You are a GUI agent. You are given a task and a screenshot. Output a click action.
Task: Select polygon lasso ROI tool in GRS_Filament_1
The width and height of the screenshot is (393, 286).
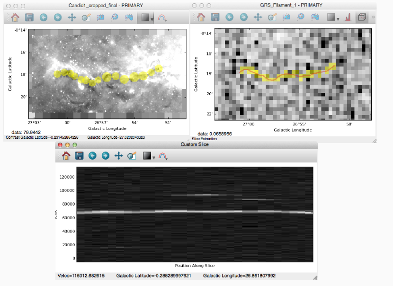click(315, 18)
